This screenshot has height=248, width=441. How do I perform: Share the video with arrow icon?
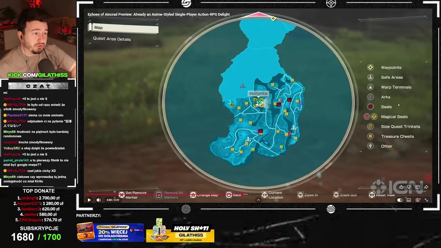[x=426, y=187]
